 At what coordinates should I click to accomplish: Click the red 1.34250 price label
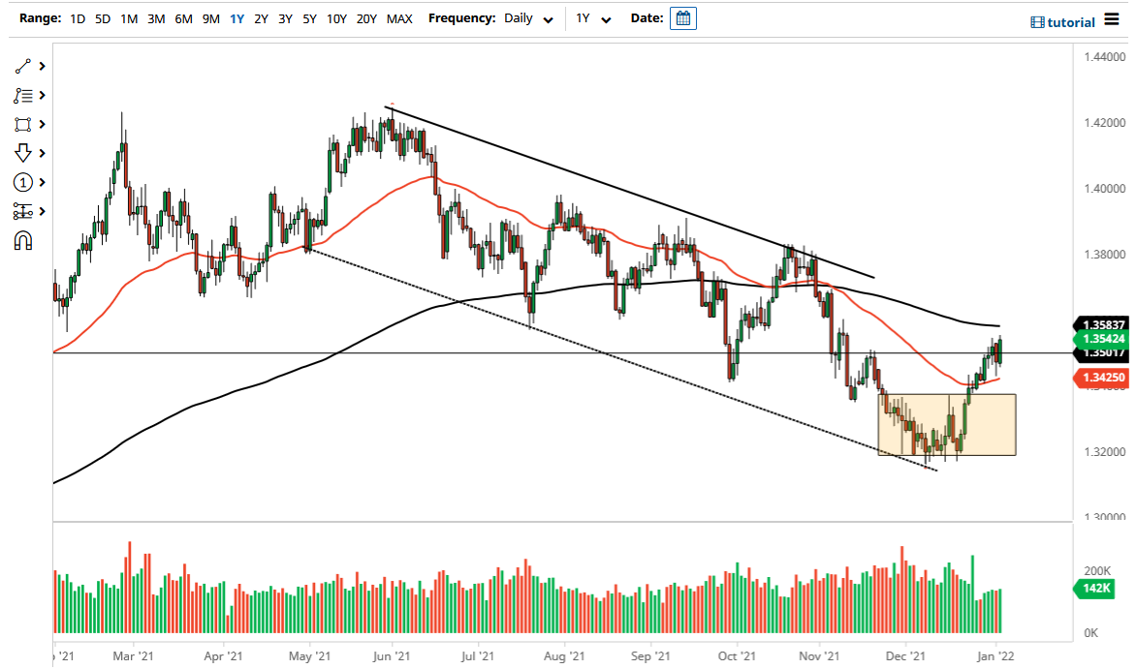point(1104,378)
